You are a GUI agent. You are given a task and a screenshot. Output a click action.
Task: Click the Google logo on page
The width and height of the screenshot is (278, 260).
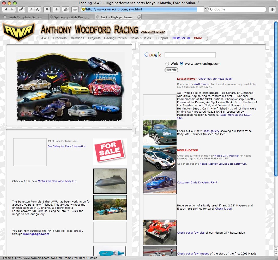153,55
